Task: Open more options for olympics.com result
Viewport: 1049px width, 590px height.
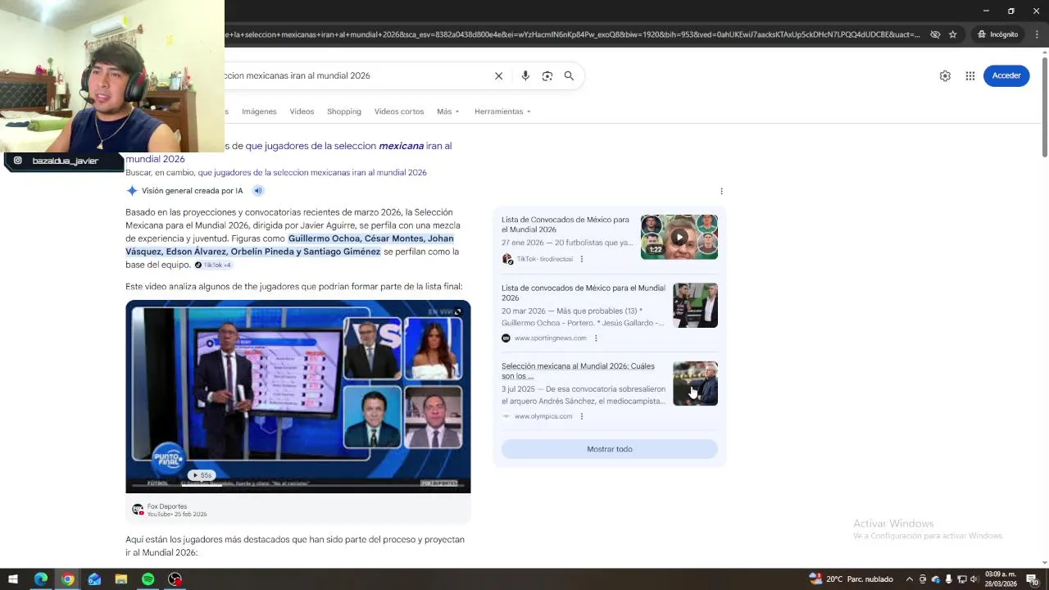Action: [582, 416]
